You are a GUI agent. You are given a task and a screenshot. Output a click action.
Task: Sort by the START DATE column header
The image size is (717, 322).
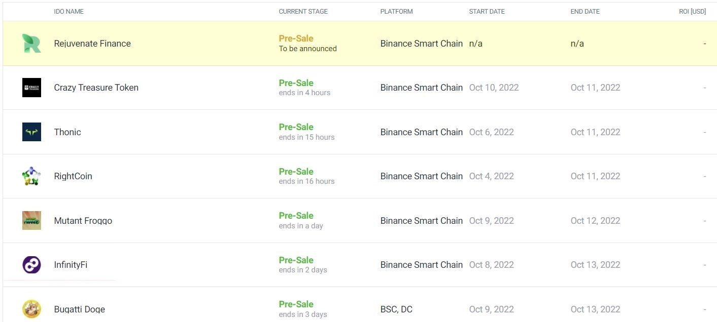click(487, 11)
